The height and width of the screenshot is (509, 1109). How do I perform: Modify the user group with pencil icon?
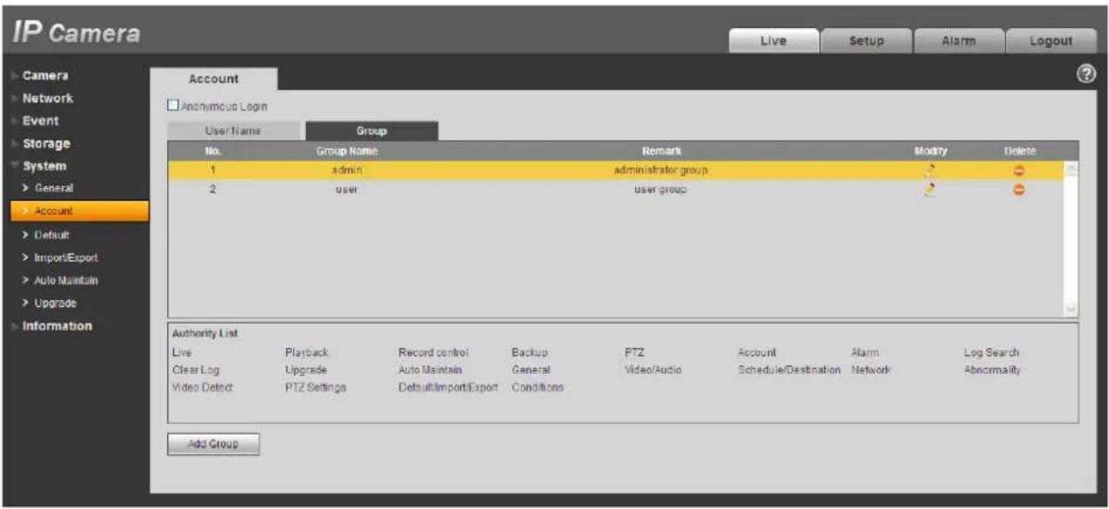coord(931,189)
